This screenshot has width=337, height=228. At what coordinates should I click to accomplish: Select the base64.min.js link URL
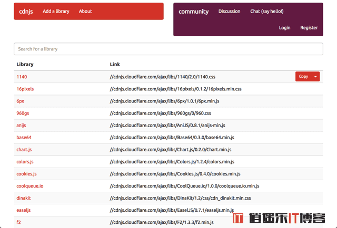pyautogui.click(x=172, y=138)
